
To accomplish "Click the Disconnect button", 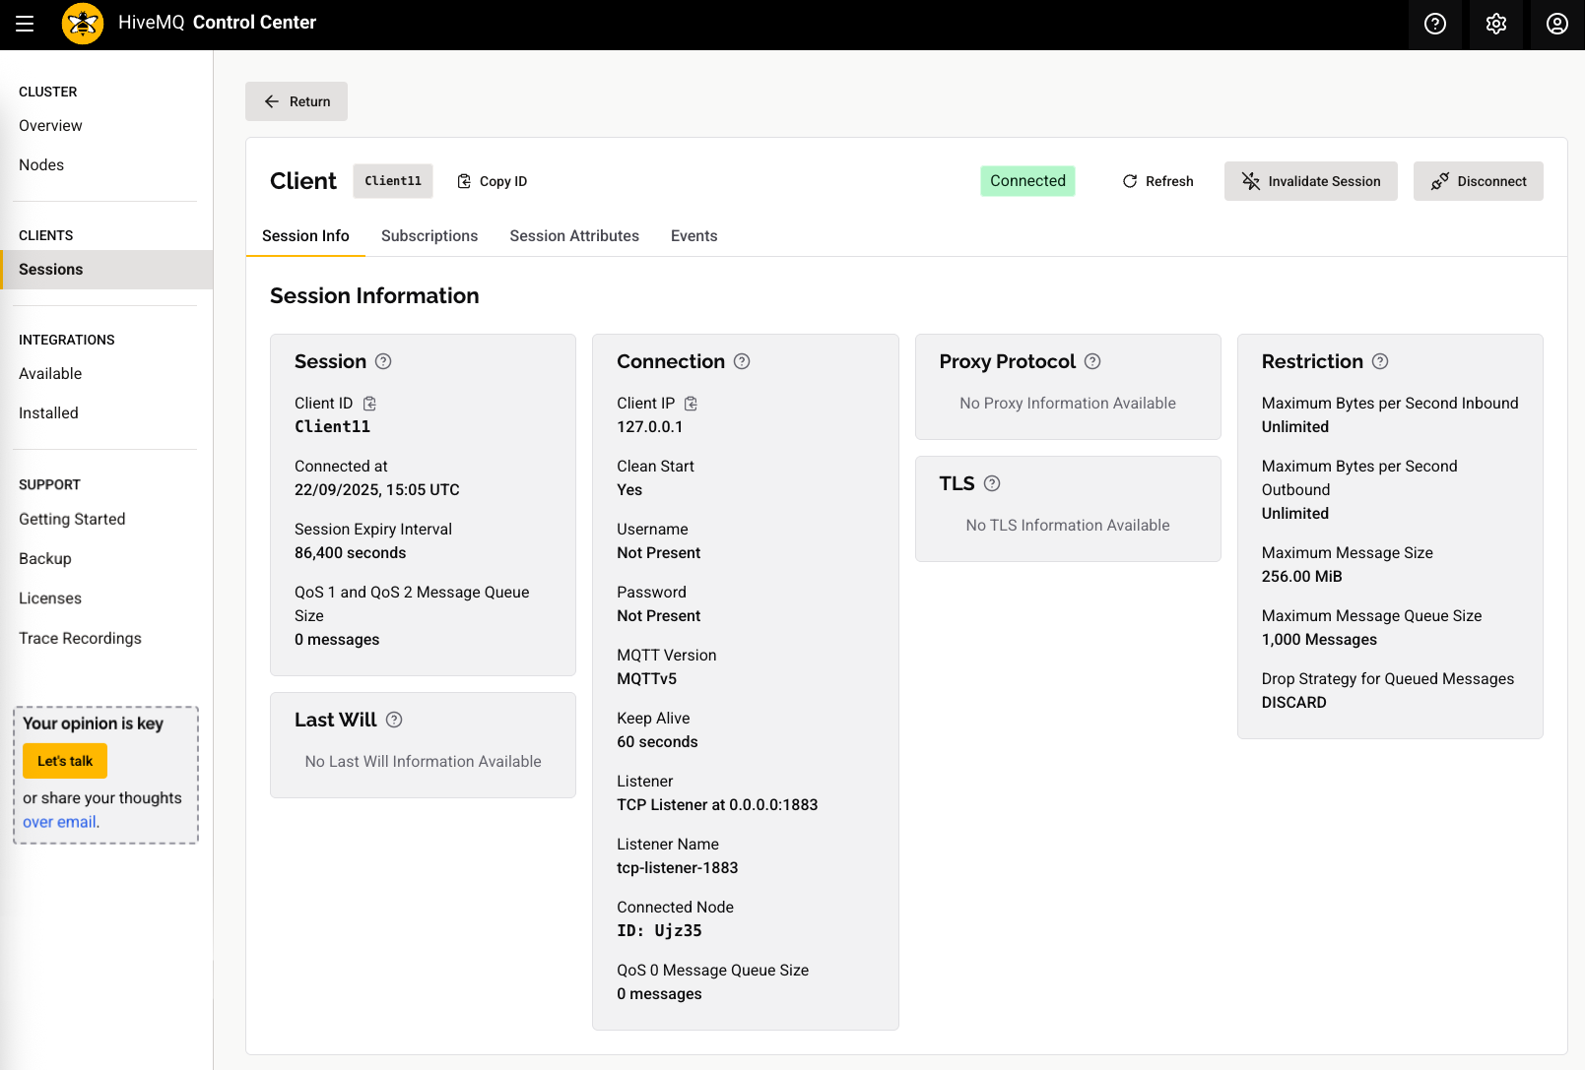I will tap(1479, 181).
